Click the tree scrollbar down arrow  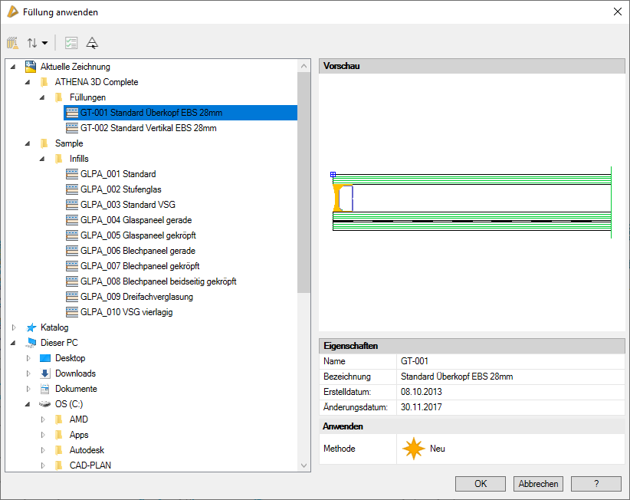pos(304,465)
